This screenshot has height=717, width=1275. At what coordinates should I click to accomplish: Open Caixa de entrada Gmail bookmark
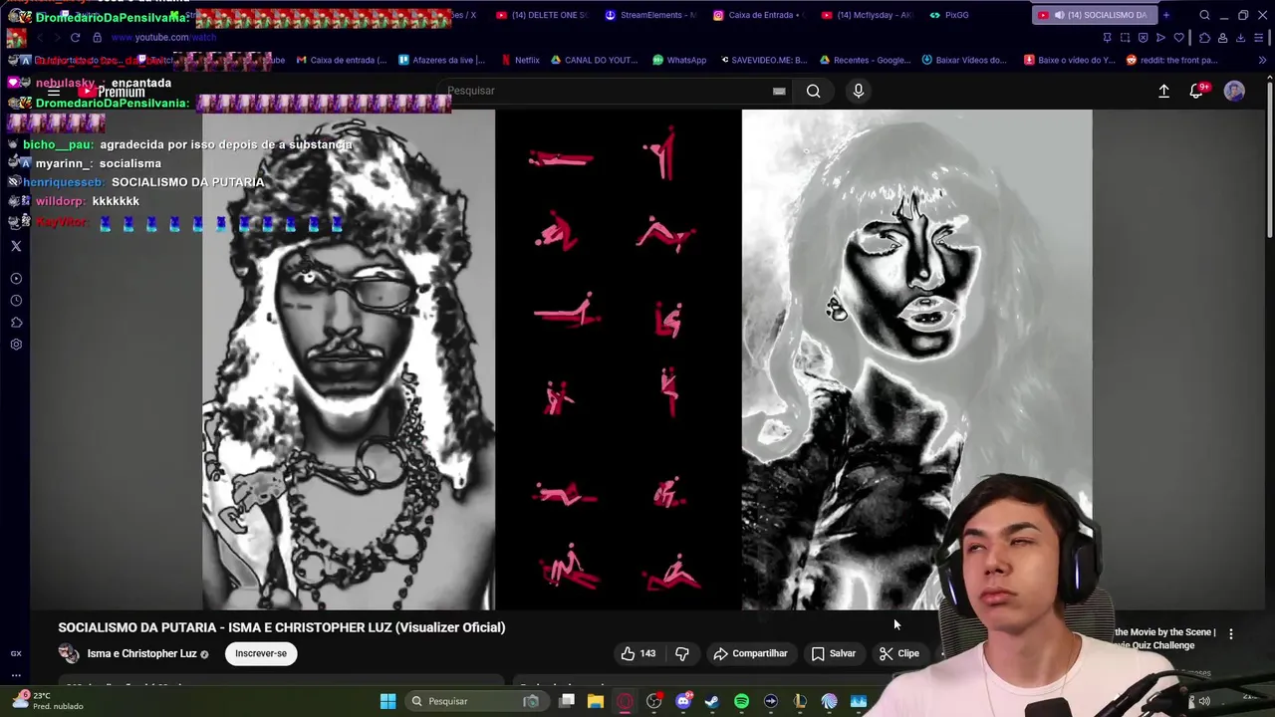[341, 60]
